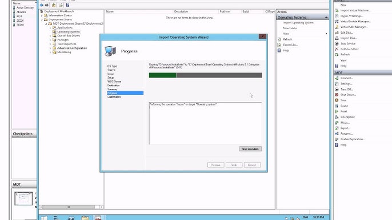Click Enable Replication icon
392x220 pixels.
337,139
